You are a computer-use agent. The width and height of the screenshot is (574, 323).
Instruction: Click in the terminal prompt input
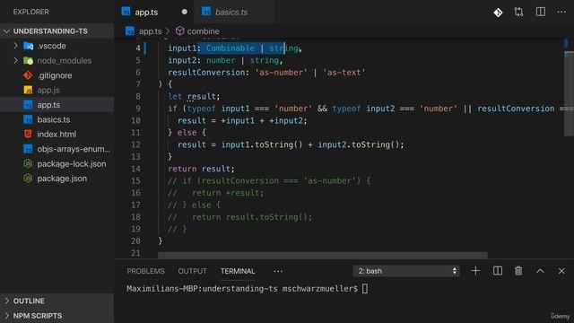(x=365, y=289)
